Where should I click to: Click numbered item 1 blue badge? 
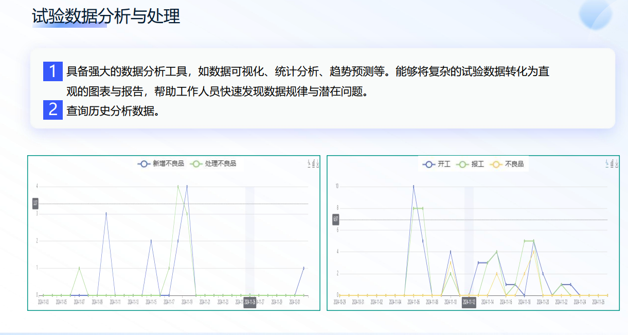pos(52,71)
